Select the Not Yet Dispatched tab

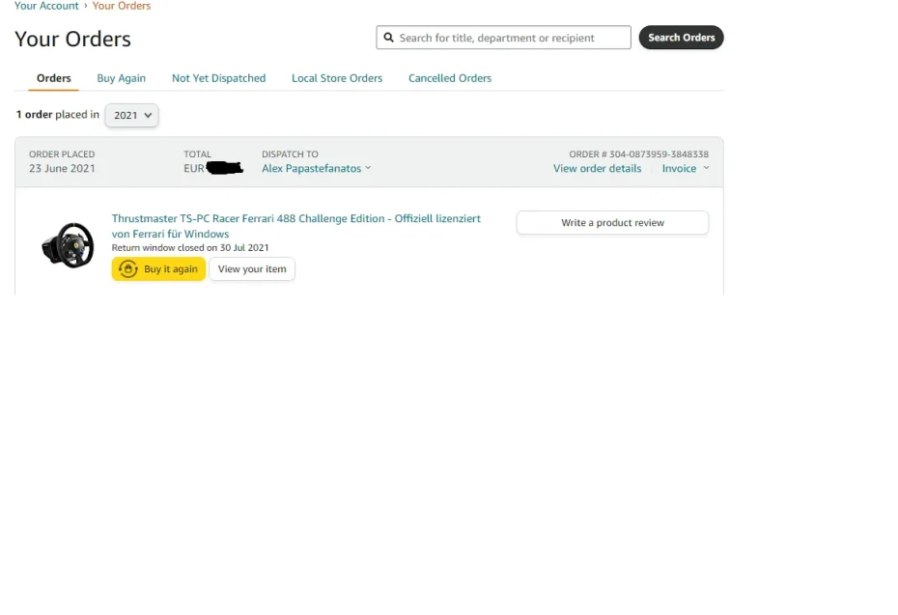(x=218, y=78)
